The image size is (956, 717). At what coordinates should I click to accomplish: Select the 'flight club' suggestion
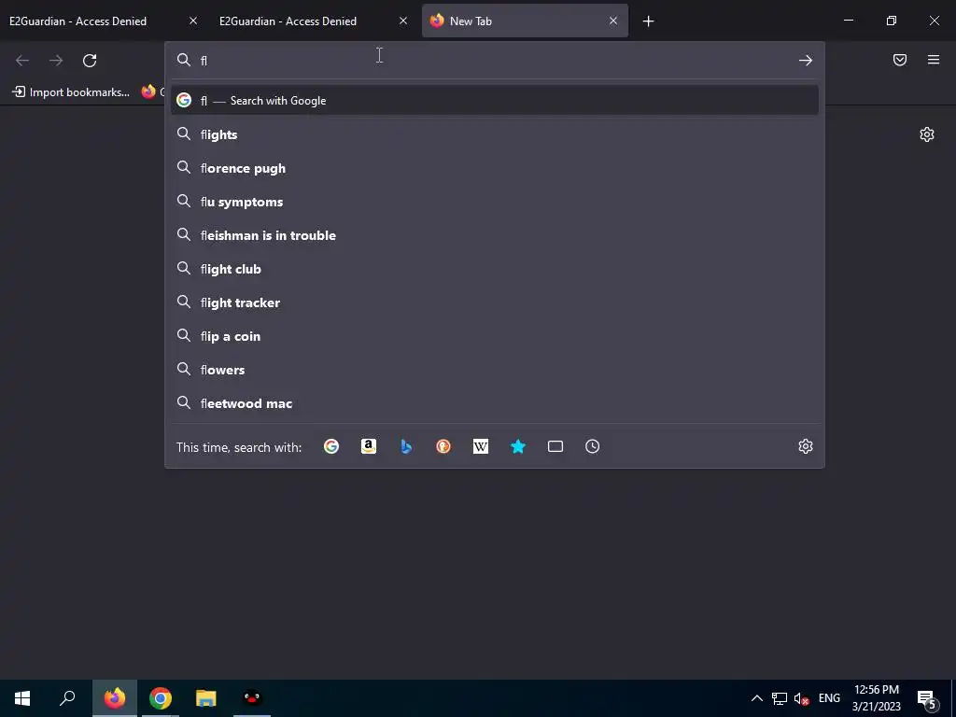click(495, 269)
